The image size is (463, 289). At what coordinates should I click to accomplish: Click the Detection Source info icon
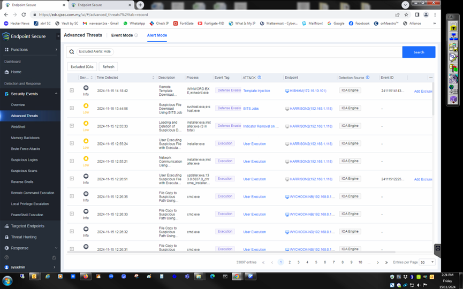[368, 78]
